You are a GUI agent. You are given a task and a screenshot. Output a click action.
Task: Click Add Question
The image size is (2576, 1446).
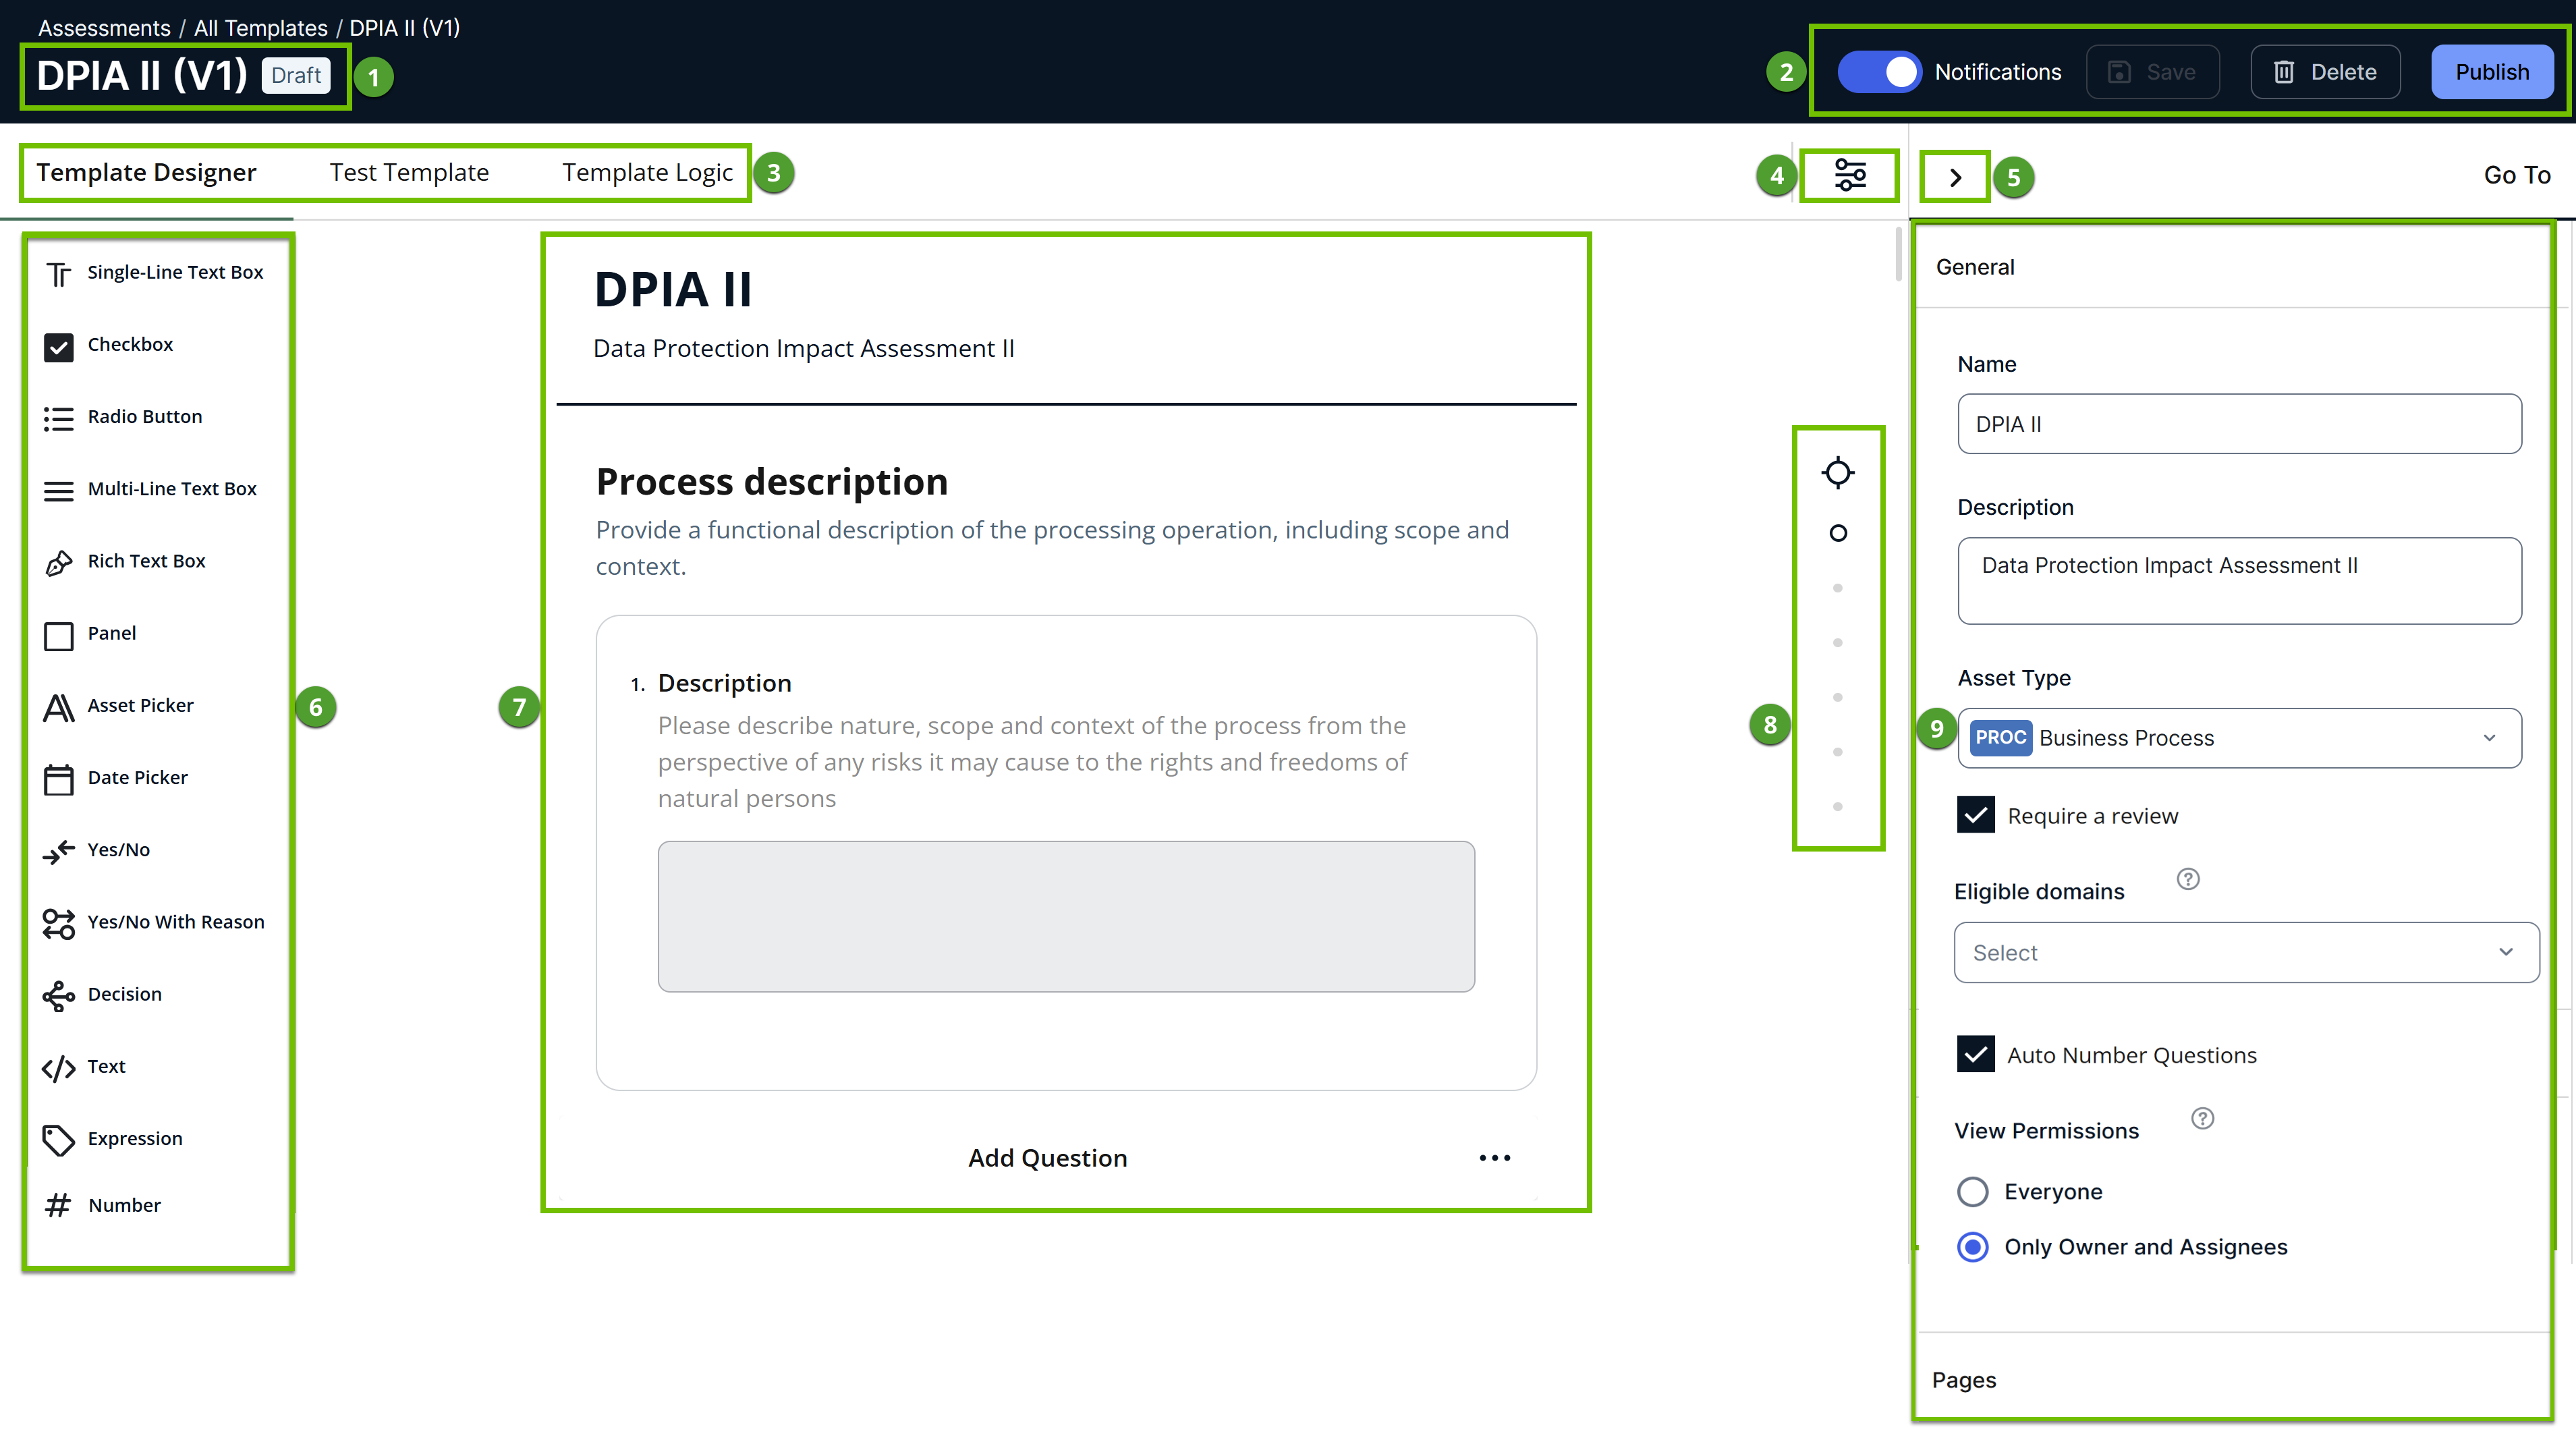pos(1047,1158)
